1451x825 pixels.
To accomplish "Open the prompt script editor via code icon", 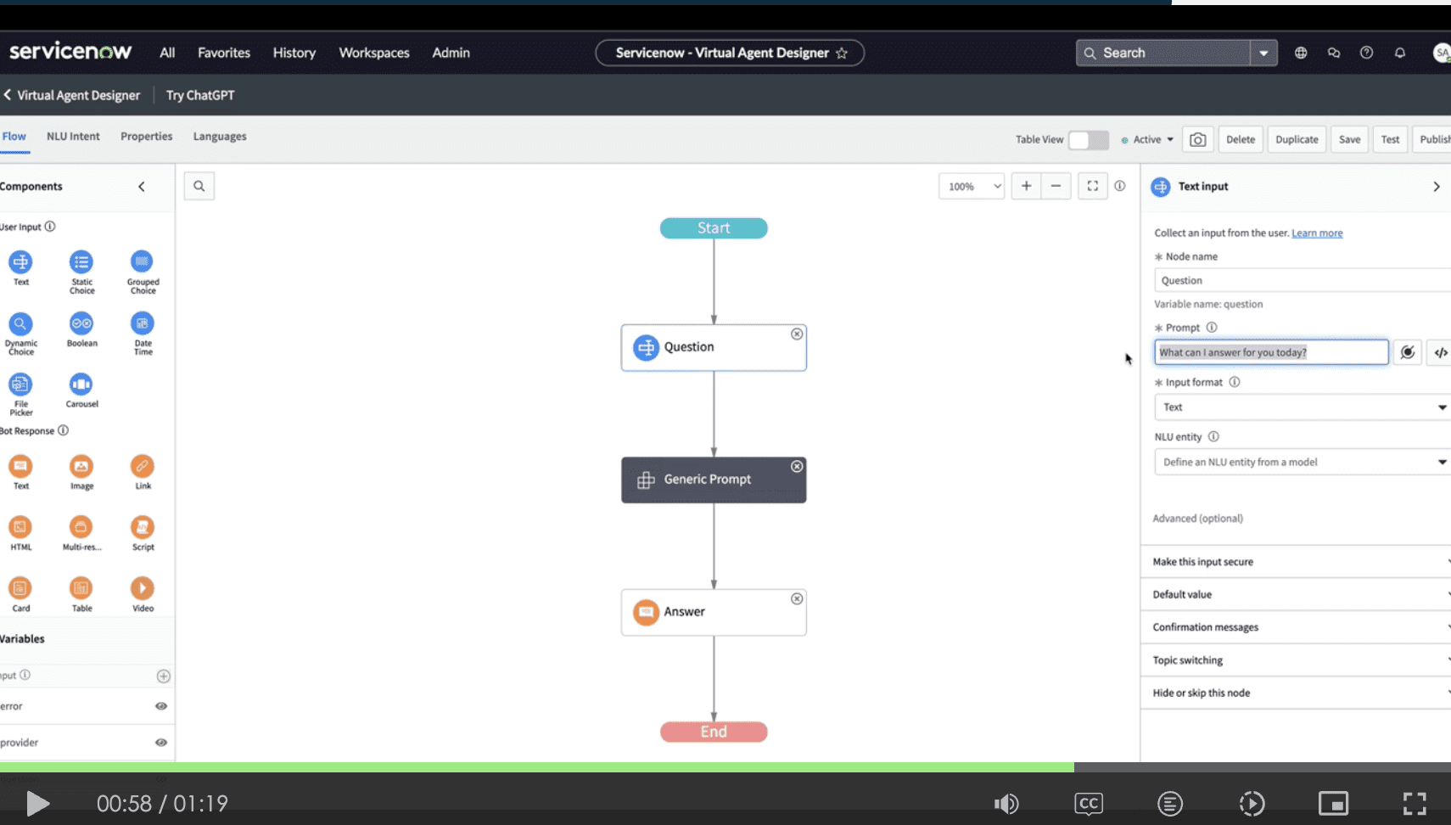I will (x=1440, y=352).
